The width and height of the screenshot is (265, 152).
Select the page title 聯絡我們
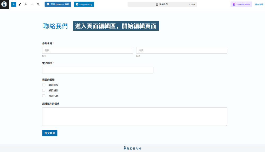point(55,26)
